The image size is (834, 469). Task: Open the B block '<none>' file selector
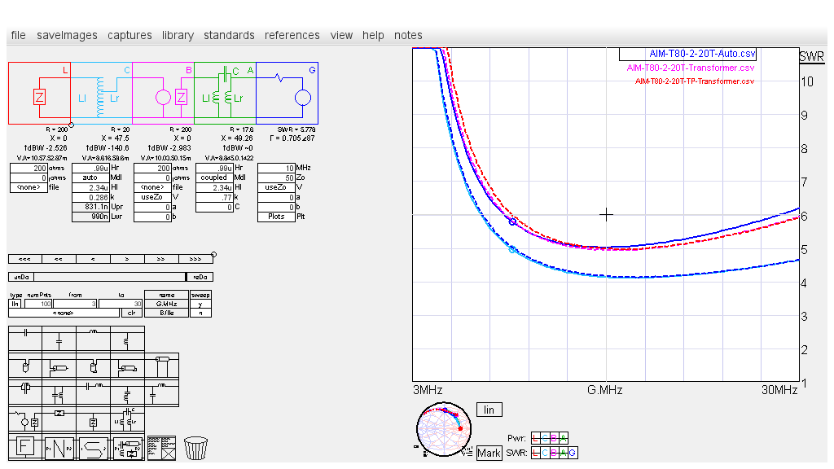(x=152, y=187)
